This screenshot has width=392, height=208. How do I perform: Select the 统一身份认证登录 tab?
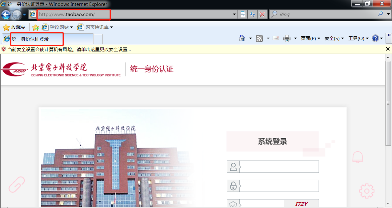tap(48, 39)
